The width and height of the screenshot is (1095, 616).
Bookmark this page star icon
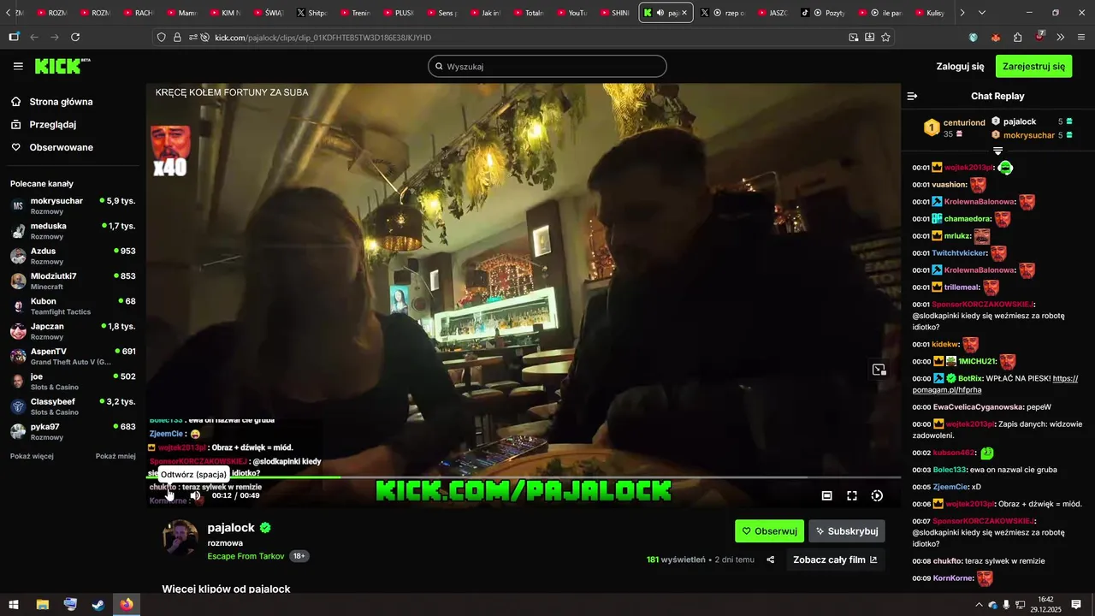885,37
